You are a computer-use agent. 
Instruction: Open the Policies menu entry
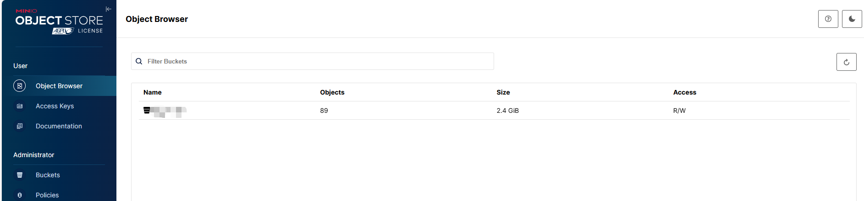click(47, 195)
